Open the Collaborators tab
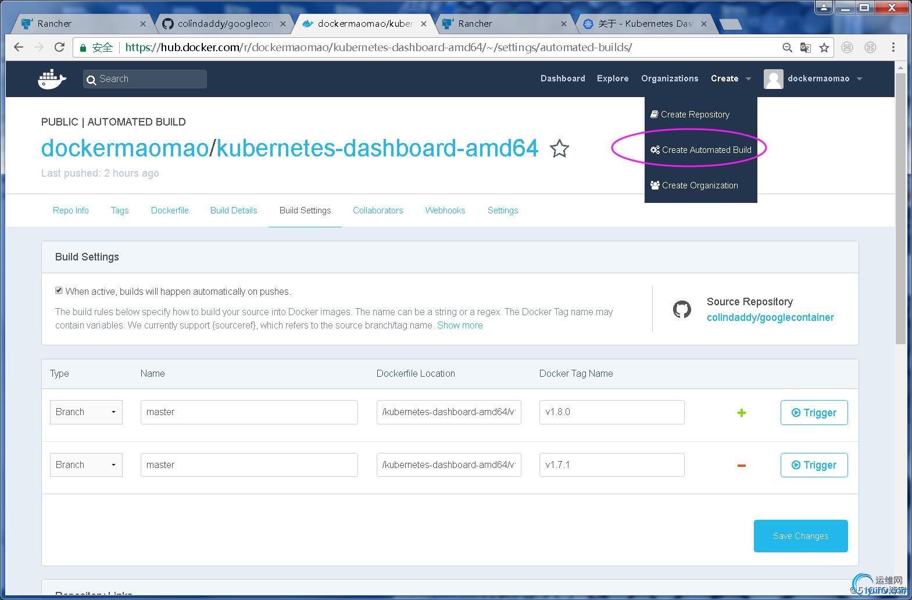Viewport: 912px width, 600px height. [x=378, y=210]
